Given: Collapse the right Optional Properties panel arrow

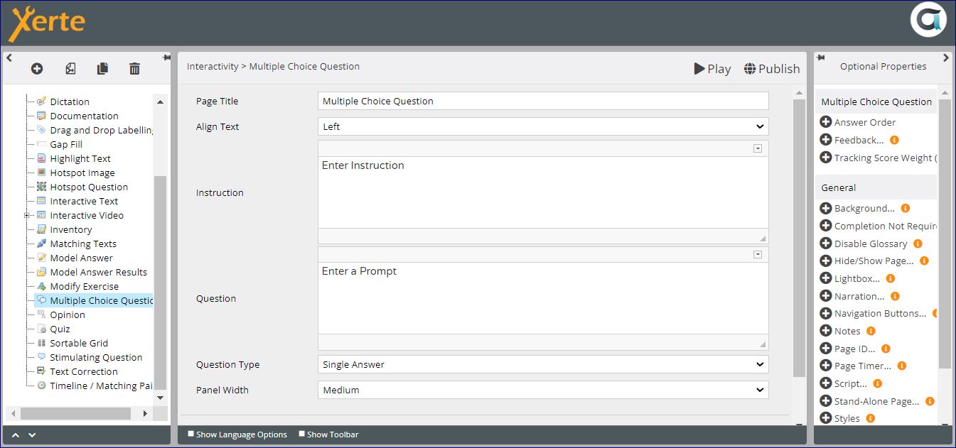Looking at the screenshot, I should [945, 58].
